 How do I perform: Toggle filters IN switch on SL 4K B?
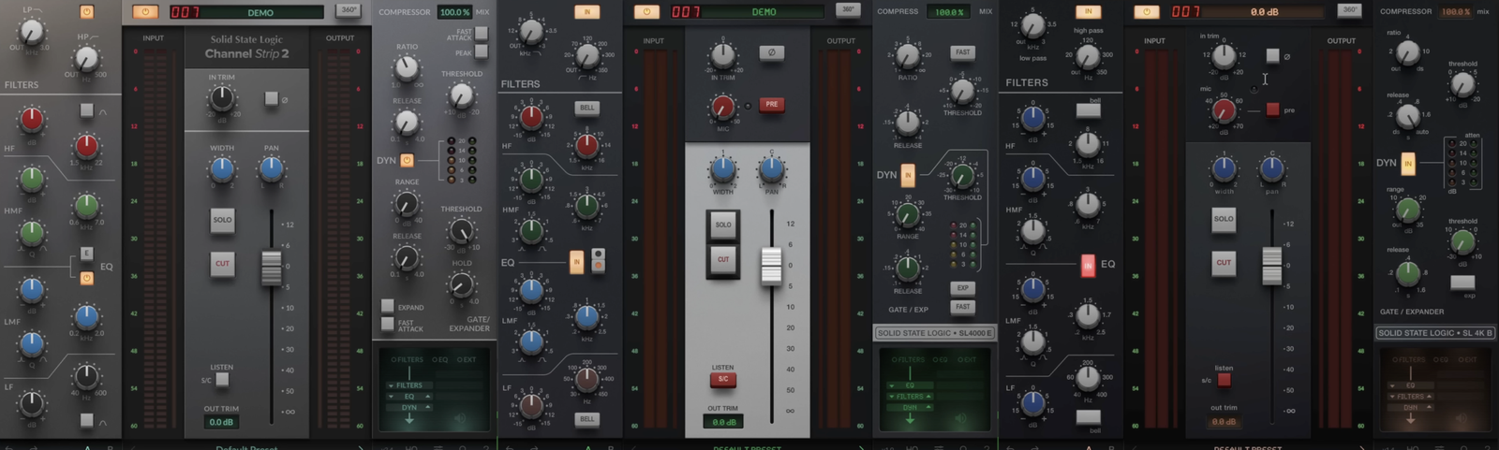tap(1088, 12)
